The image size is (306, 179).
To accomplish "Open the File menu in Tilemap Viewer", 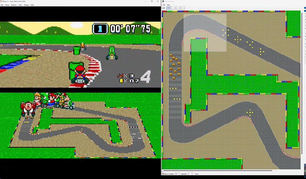I will [164, 5].
